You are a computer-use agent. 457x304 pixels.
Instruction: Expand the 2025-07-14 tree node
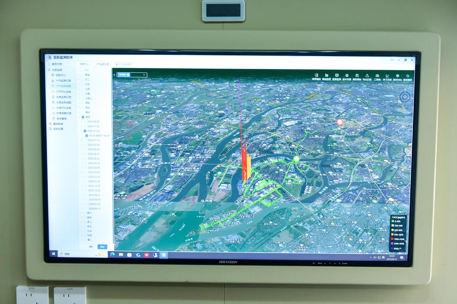point(81,140)
